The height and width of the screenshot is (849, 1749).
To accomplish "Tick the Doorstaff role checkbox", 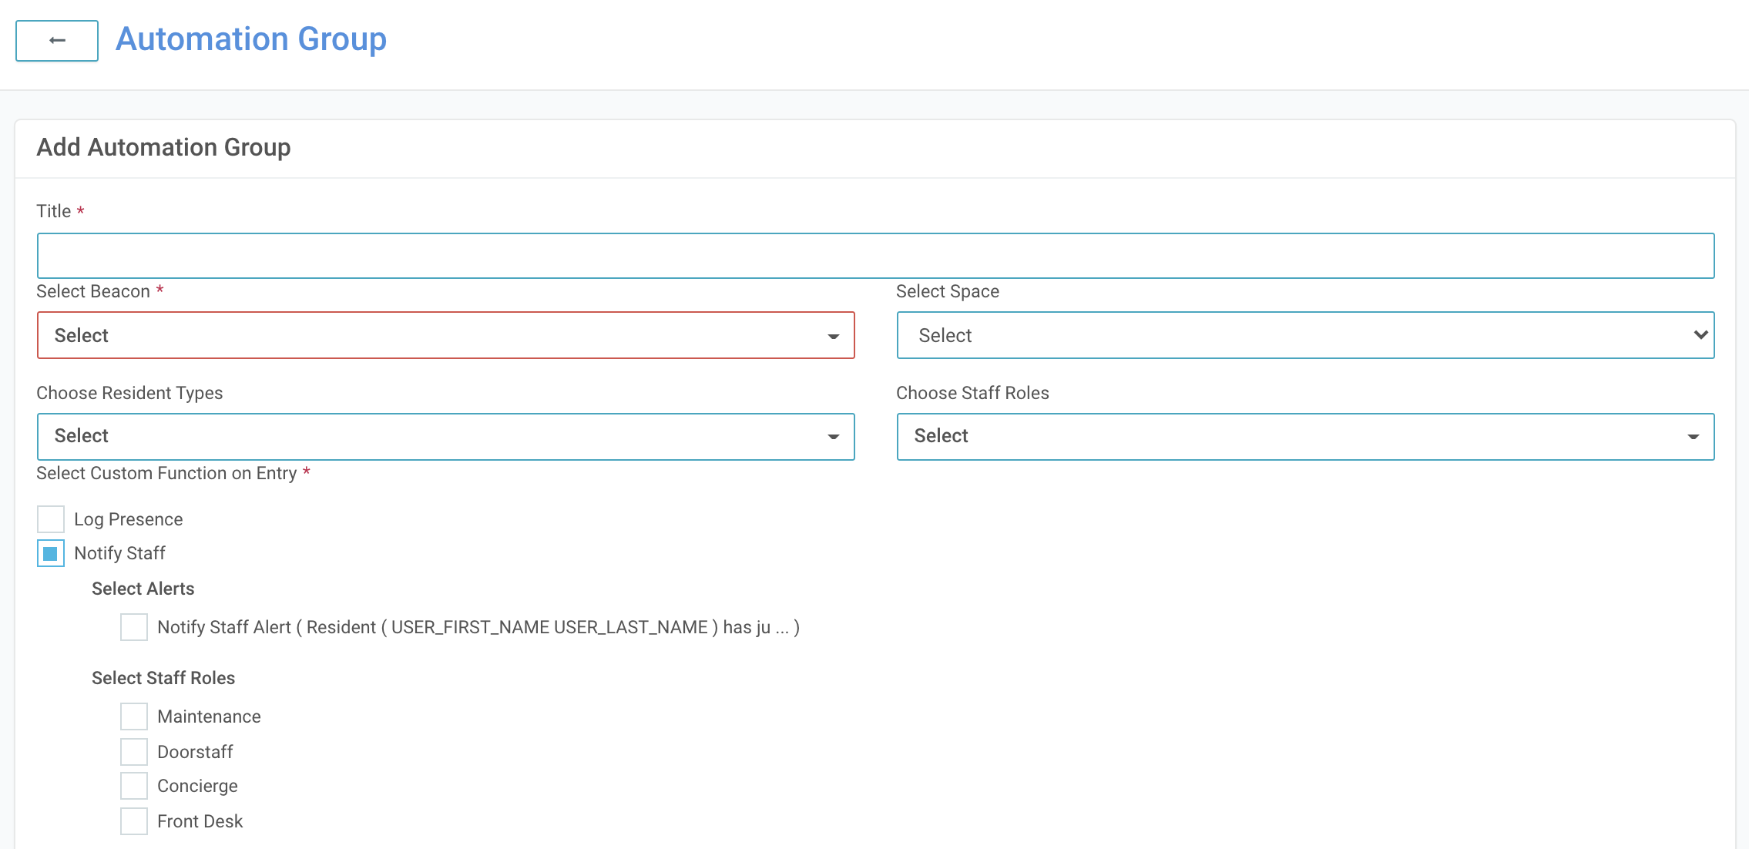I will pos(134,752).
